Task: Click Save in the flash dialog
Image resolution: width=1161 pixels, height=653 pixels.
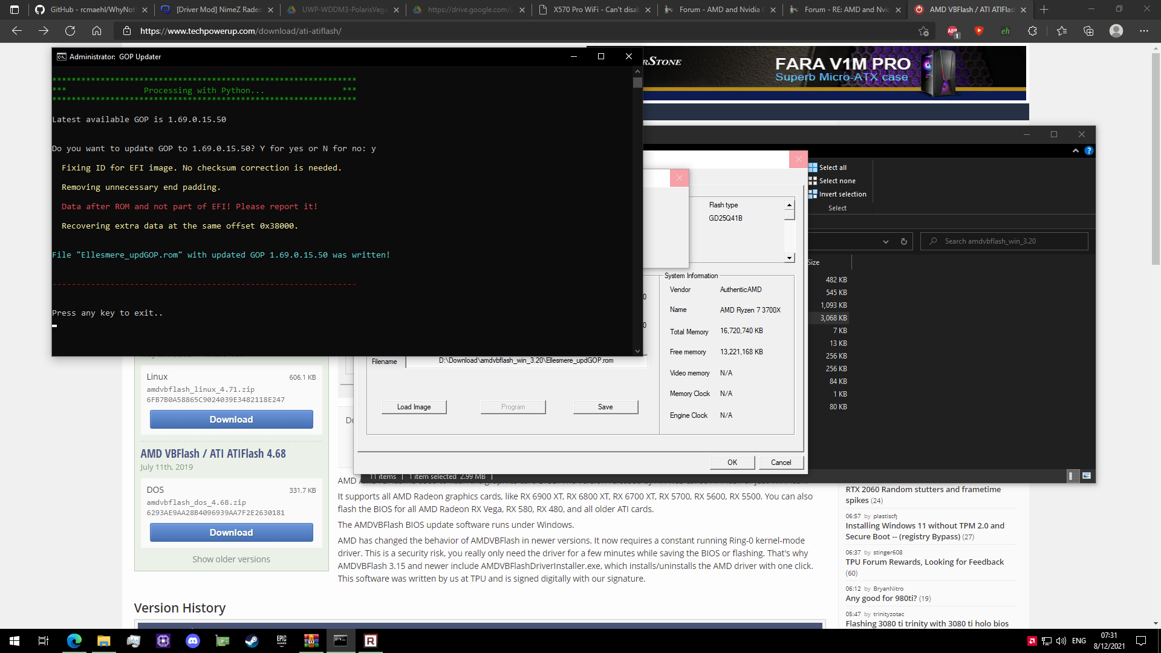Action: [605, 407]
